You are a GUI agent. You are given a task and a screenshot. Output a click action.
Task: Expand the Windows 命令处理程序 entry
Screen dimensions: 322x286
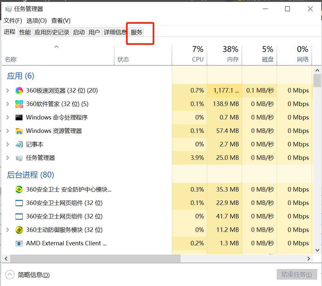(8, 118)
